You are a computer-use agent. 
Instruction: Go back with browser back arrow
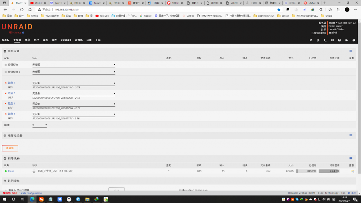(5, 10)
